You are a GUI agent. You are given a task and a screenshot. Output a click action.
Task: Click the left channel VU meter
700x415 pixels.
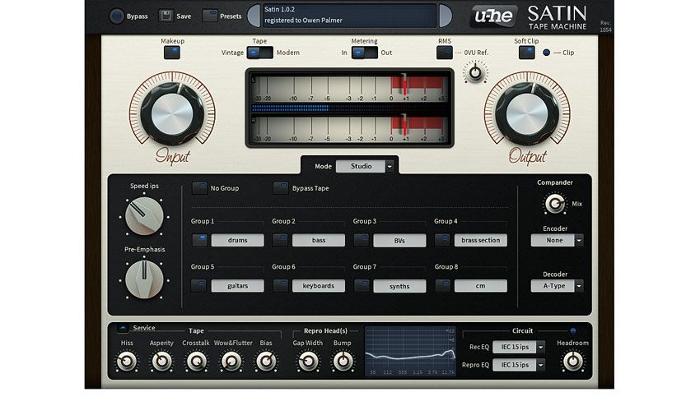[349, 88]
